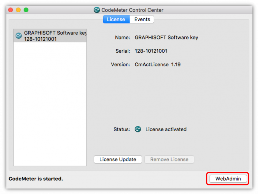Maximize the window with green button

(x=26, y=10)
